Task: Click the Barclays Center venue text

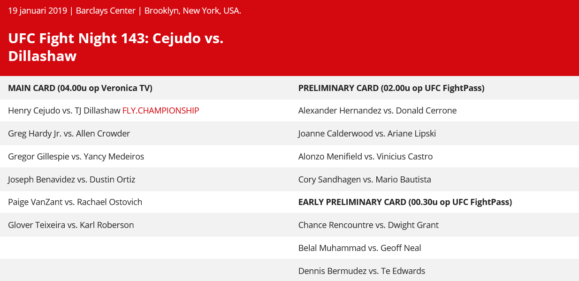Action: coord(106,11)
